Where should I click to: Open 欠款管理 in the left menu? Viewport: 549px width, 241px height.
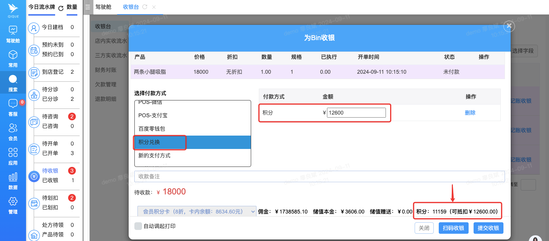point(106,84)
